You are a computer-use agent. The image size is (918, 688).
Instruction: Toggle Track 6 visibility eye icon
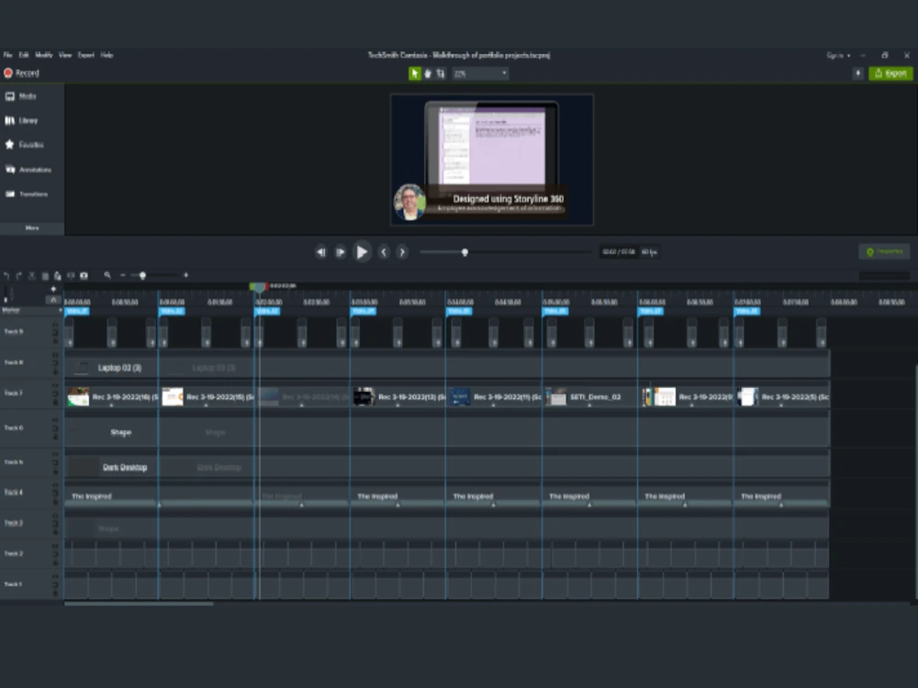click(55, 421)
